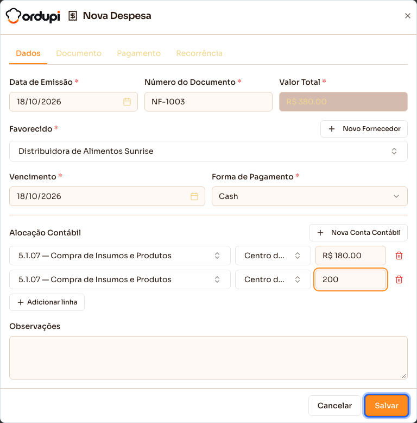Click the amount field containing 200
Viewport: 417px width, 423px height.
[350, 279]
